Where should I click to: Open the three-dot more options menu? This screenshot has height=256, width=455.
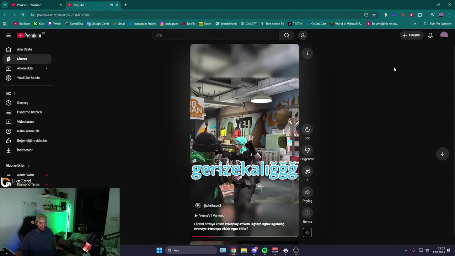(307, 53)
